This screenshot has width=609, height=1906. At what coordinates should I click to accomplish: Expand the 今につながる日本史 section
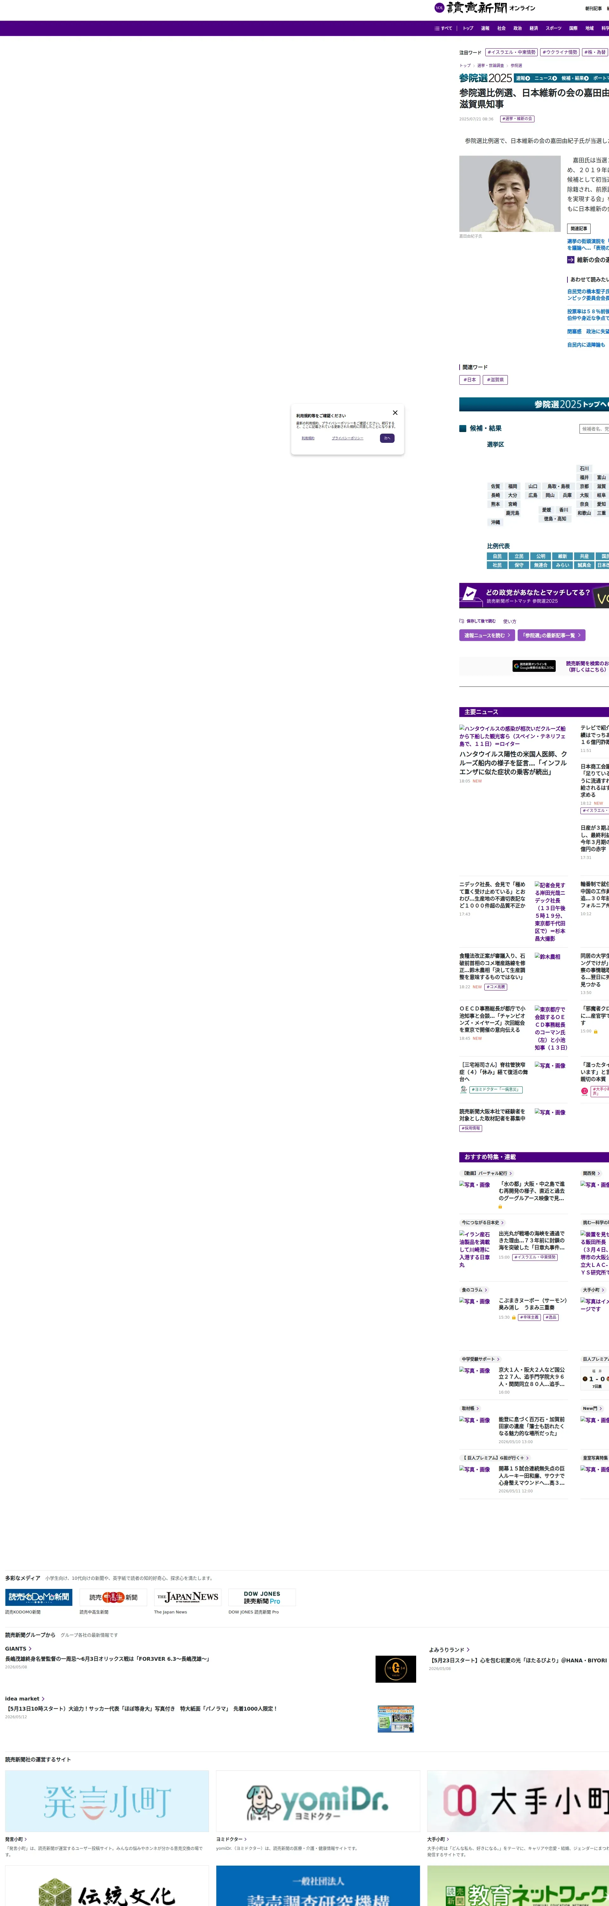click(x=483, y=1222)
